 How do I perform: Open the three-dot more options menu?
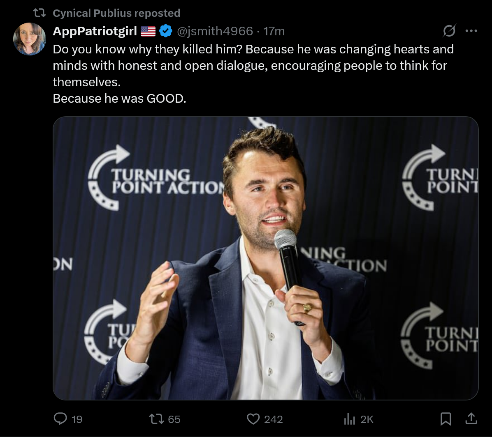[x=471, y=31]
